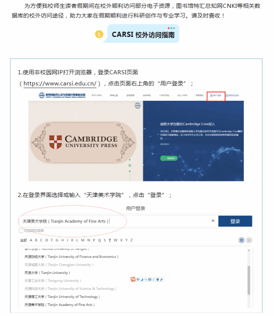Image resolution: width=274 pixels, height=316 pixels.
Task: Click the Sogou skin shirt icon
Action: tap(158, 279)
